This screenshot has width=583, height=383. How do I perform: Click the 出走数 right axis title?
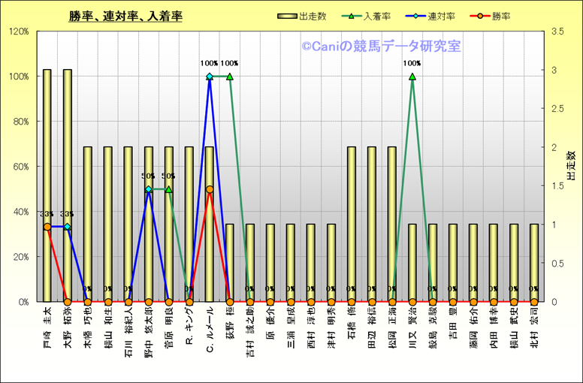(x=570, y=166)
